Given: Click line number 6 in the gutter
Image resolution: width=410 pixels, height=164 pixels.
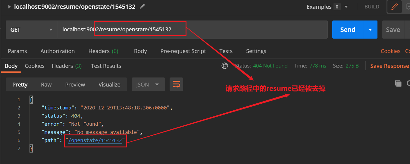Looking at the screenshot, I should pyautogui.click(x=19, y=140).
